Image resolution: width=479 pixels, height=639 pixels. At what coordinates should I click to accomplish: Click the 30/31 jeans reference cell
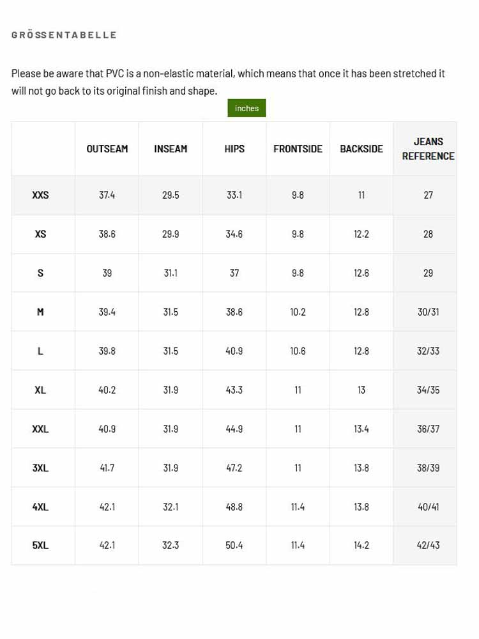pos(428,312)
